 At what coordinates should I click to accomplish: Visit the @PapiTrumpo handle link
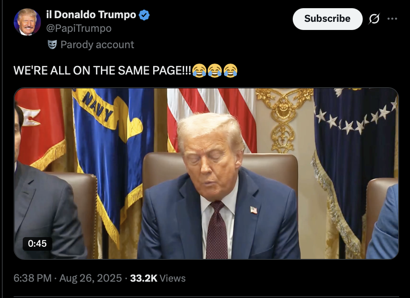pos(79,28)
